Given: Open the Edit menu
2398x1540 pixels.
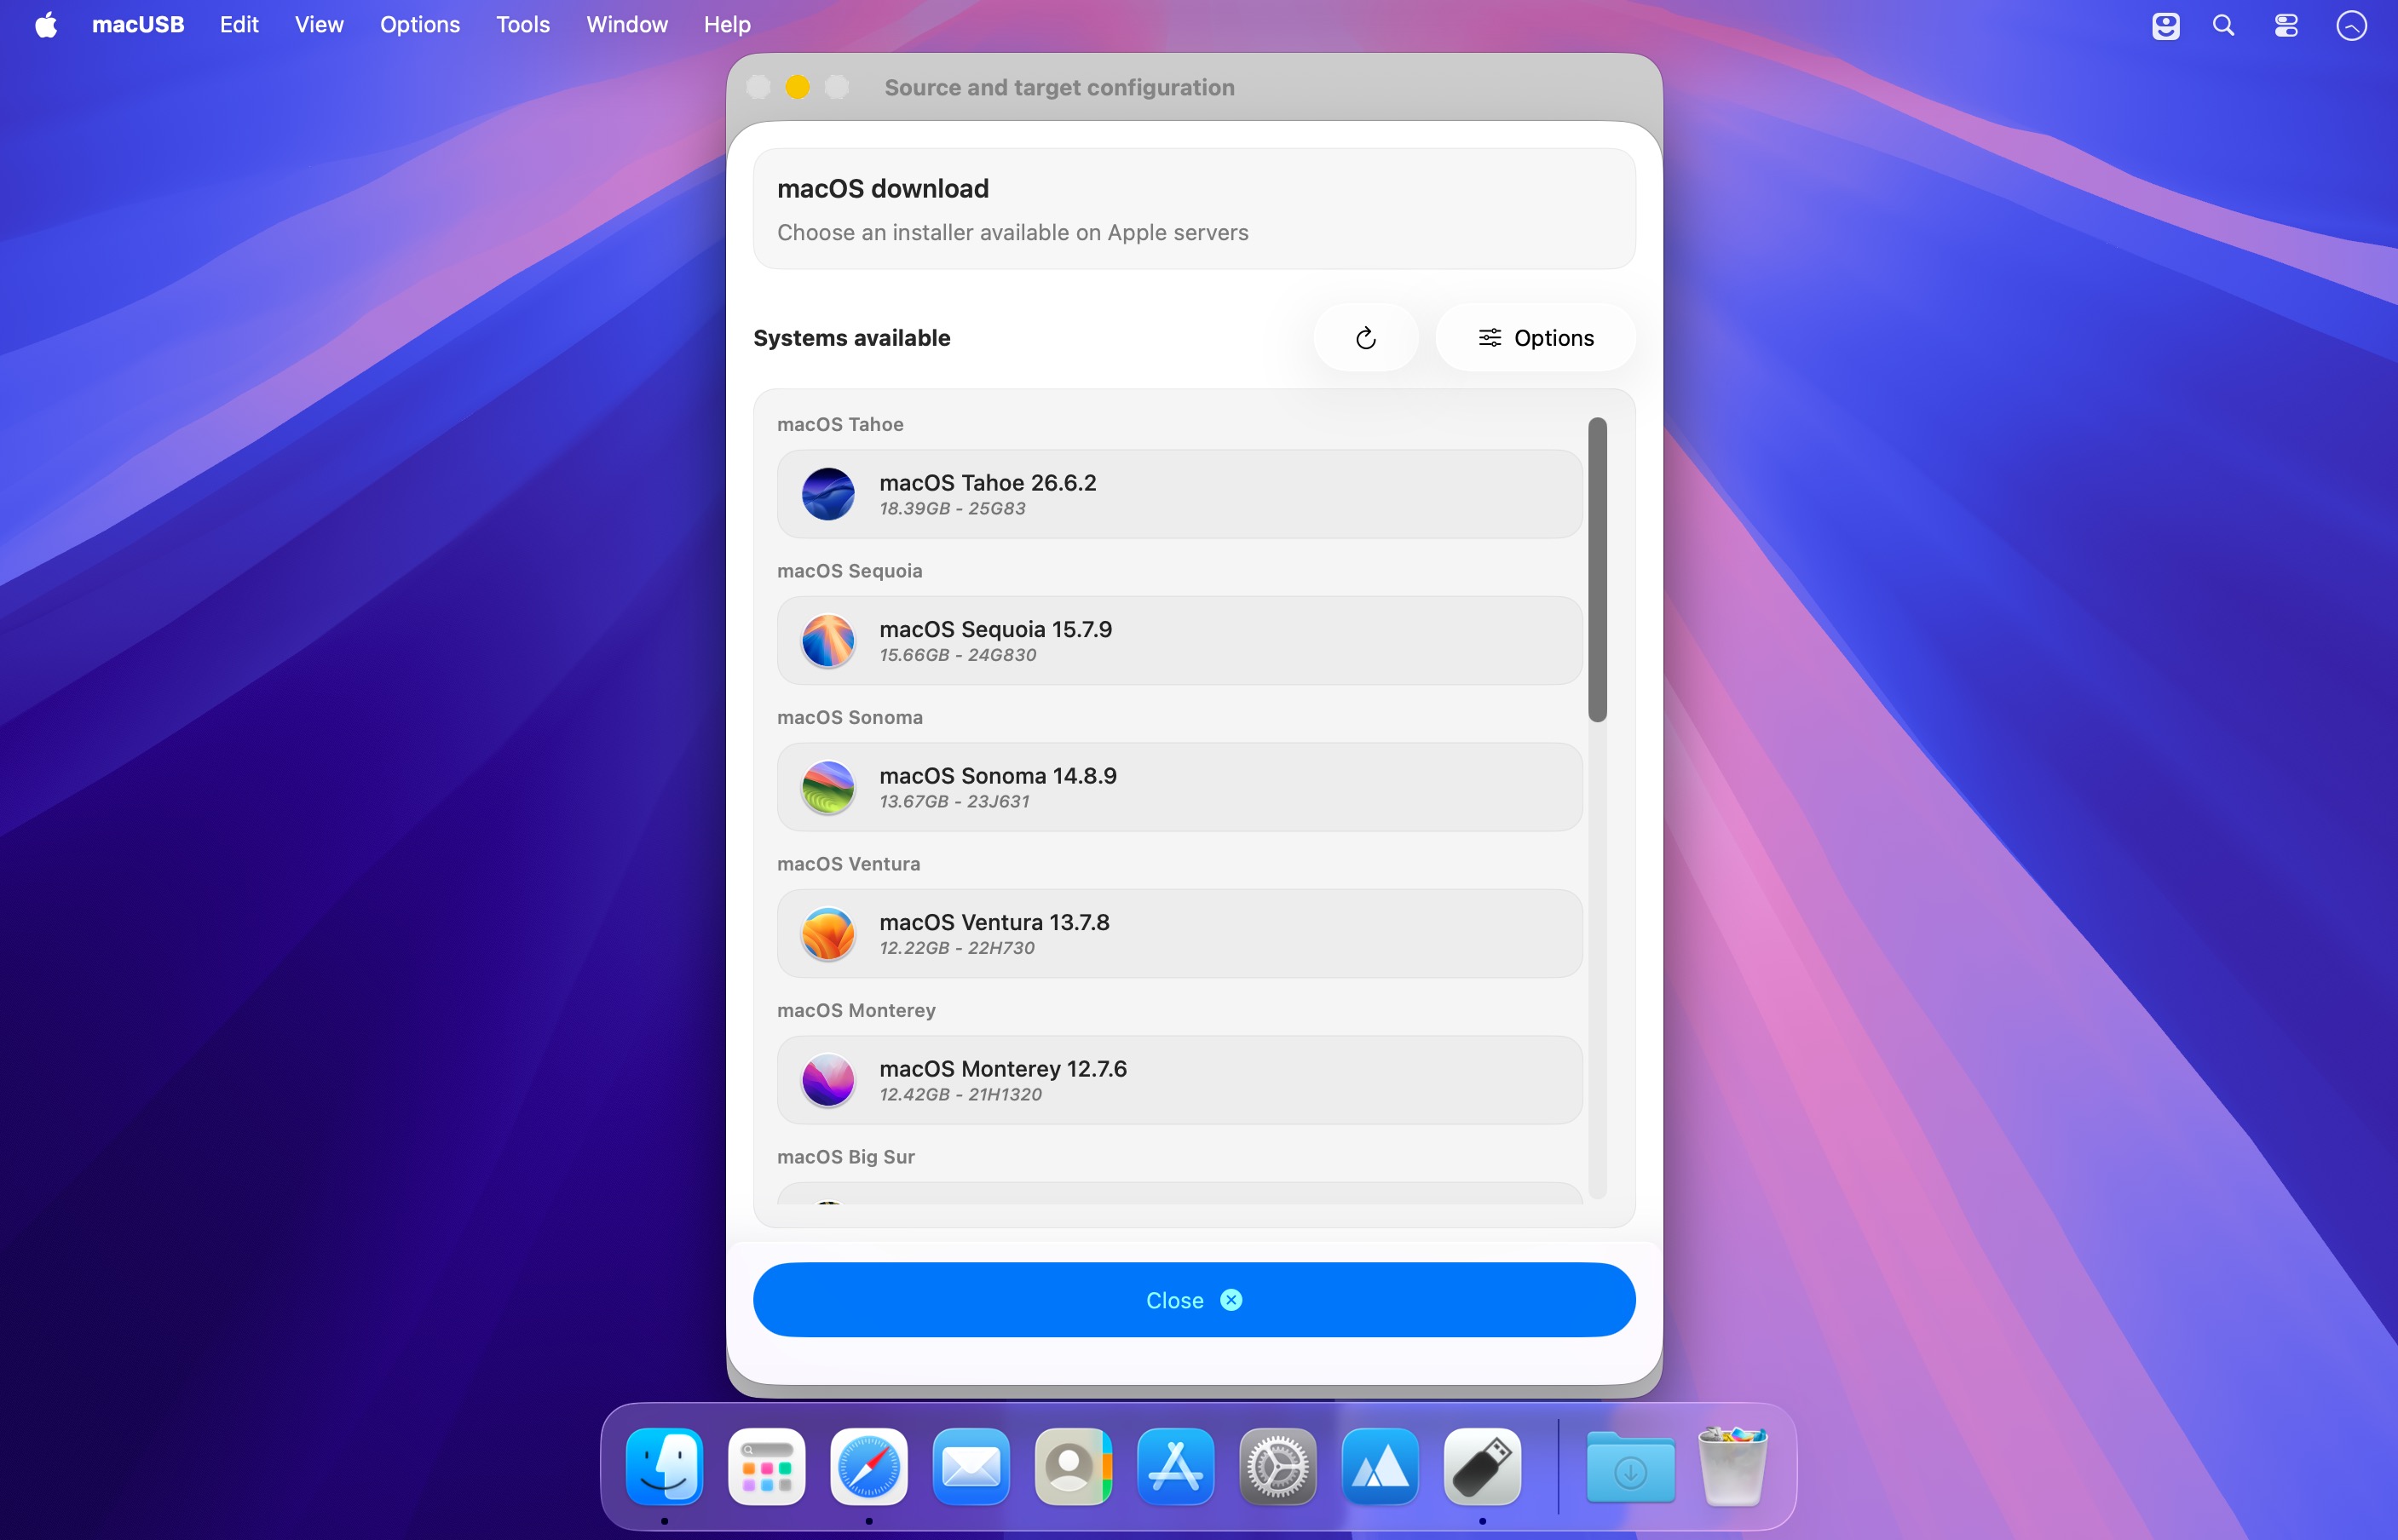Looking at the screenshot, I should tap(239, 24).
